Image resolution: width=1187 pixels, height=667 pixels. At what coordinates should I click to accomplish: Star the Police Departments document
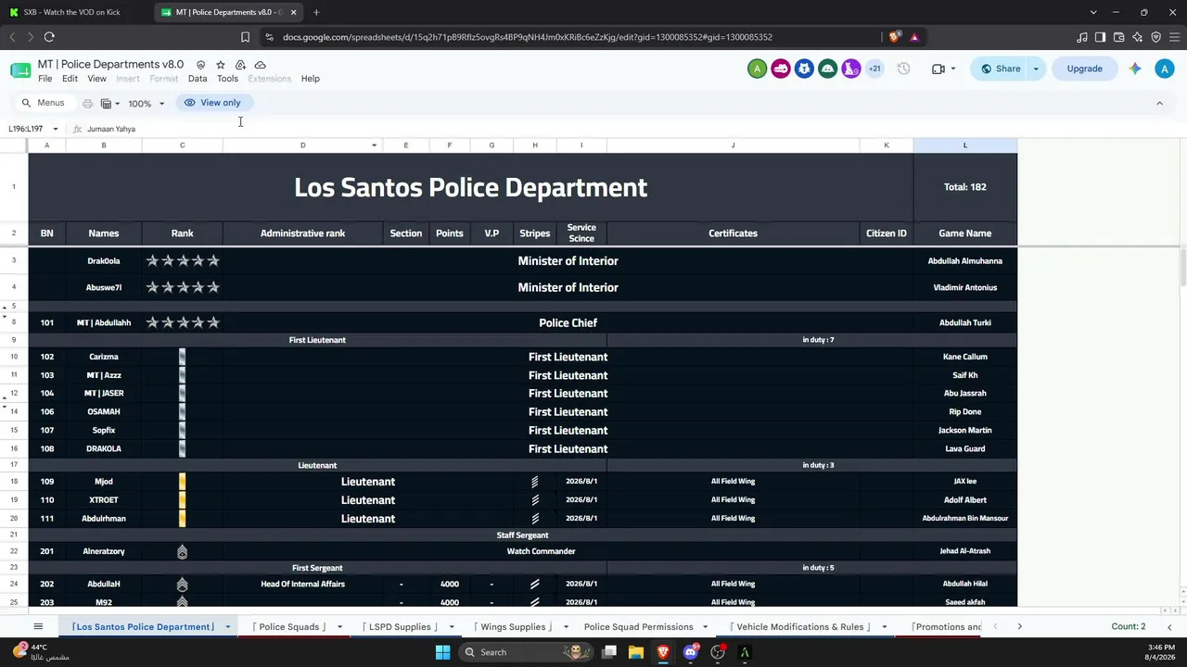point(221,65)
